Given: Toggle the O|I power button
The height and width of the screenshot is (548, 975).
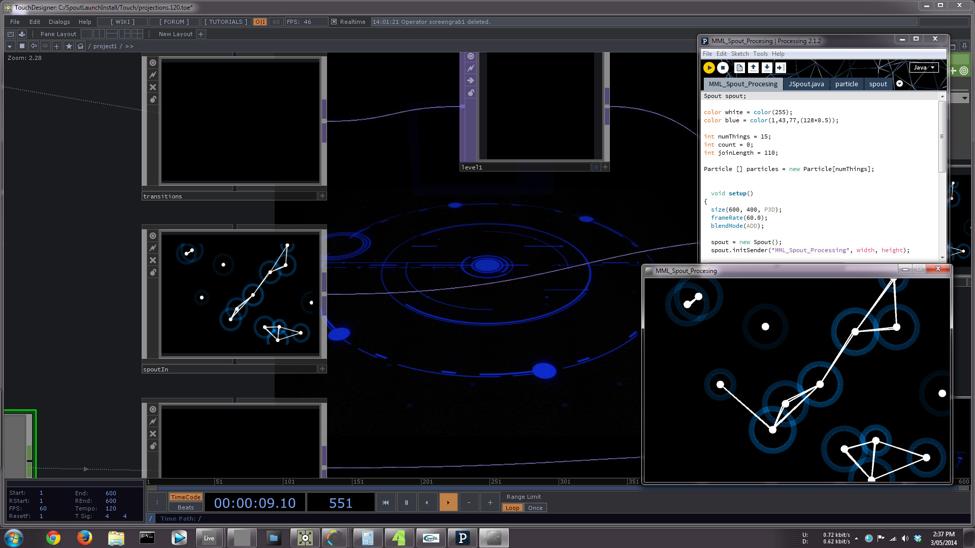Looking at the screenshot, I should coord(260,22).
